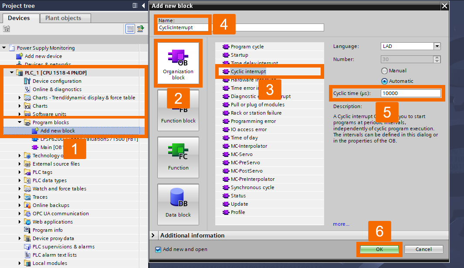
Task: Click the Rack or station failure icon
Action: click(226, 113)
